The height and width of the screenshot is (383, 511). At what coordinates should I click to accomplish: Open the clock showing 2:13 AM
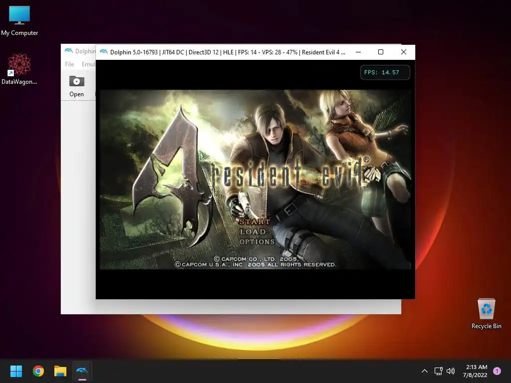[x=475, y=371]
